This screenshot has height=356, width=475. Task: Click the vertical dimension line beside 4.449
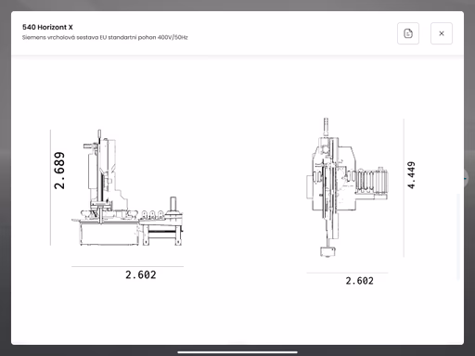coord(404,187)
